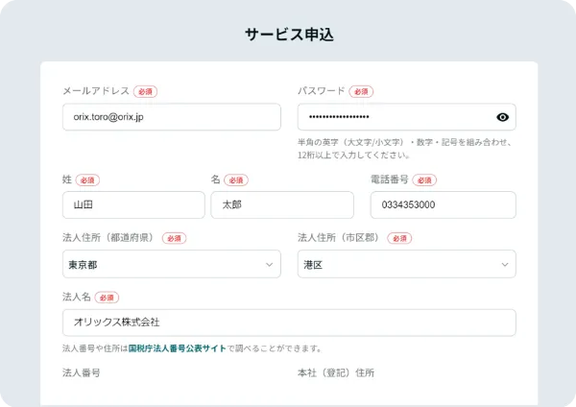The image size is (576, 407).
Task: Show password with the eye icon
Action: (502, 117)
